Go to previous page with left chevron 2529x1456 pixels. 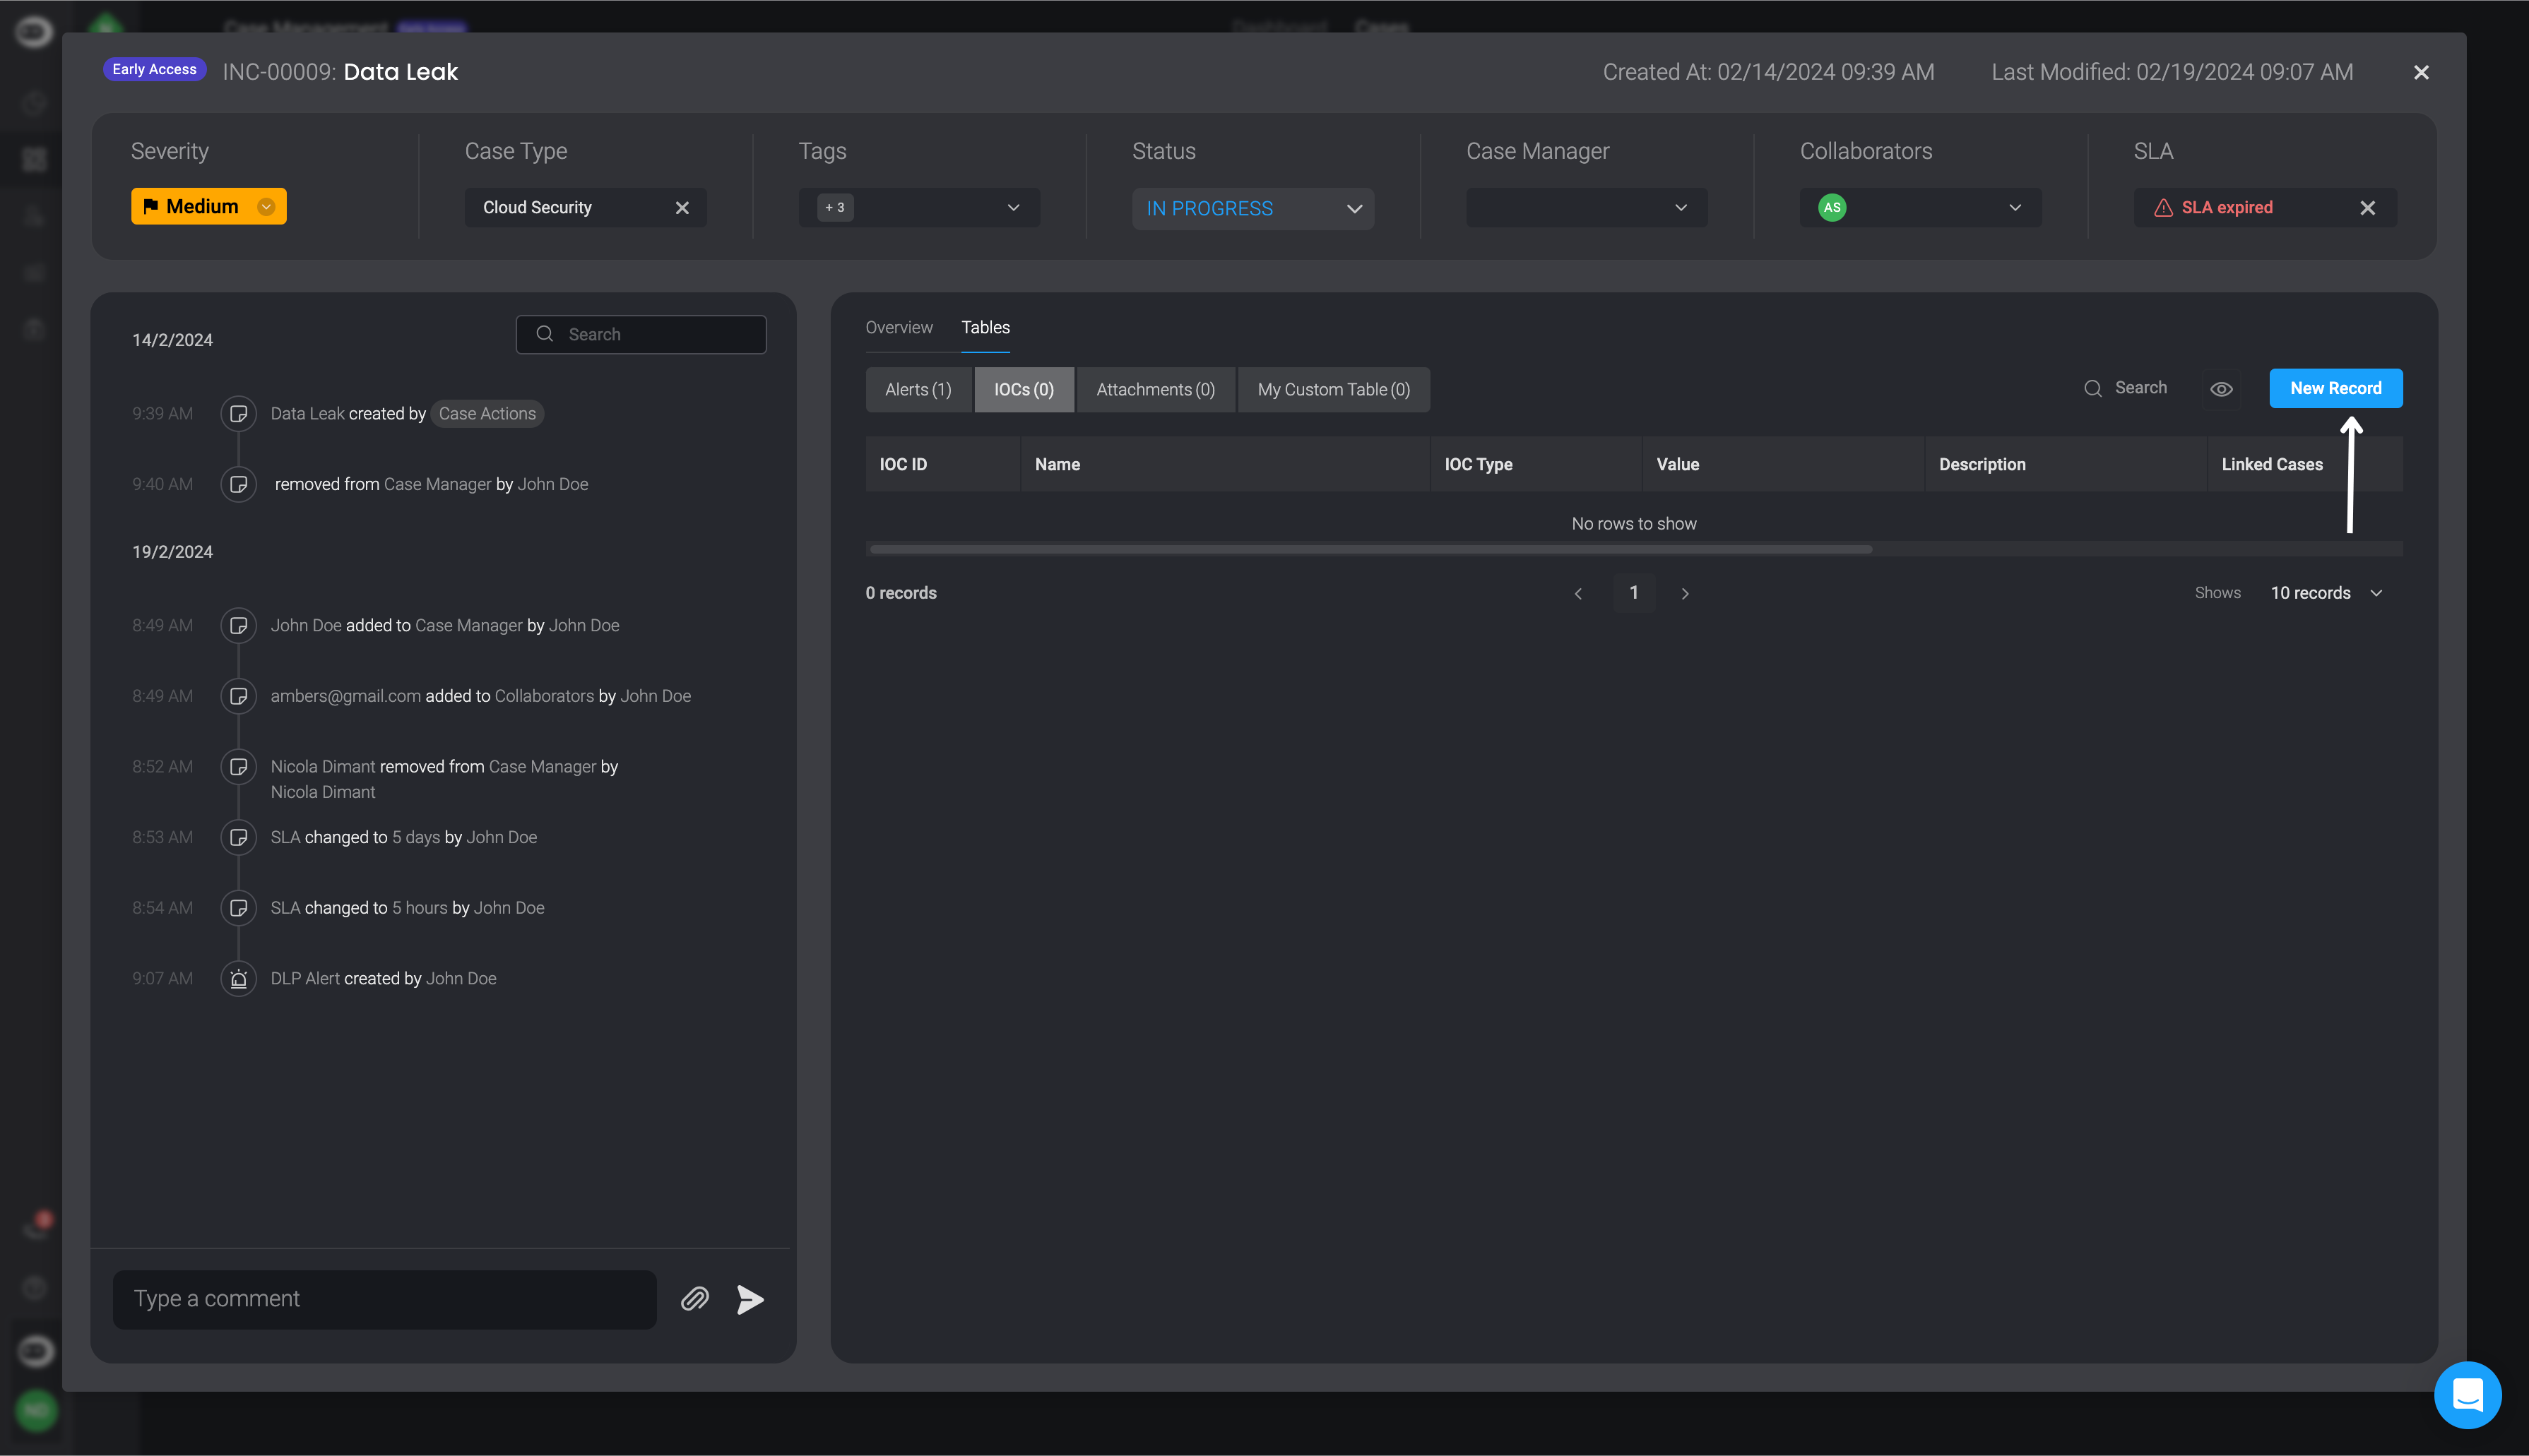[1579, 594]
